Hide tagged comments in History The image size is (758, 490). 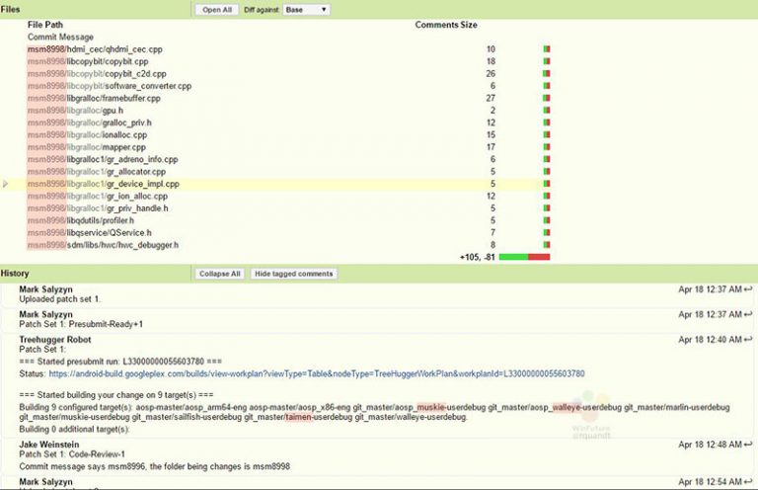pos(293,274)
